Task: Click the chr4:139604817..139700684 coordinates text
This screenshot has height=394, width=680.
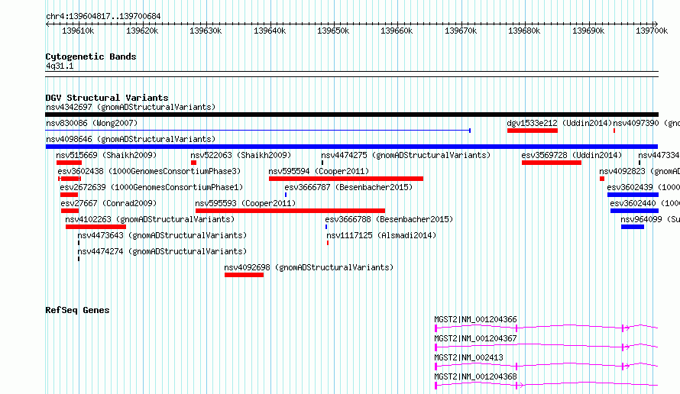Action: click(103, 17)
